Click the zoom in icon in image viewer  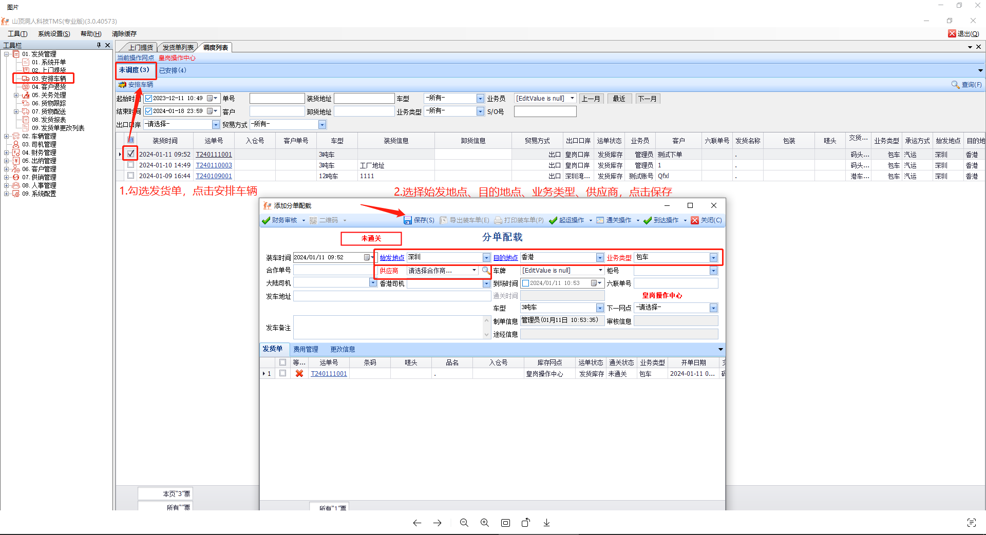(x=484, y=523)
